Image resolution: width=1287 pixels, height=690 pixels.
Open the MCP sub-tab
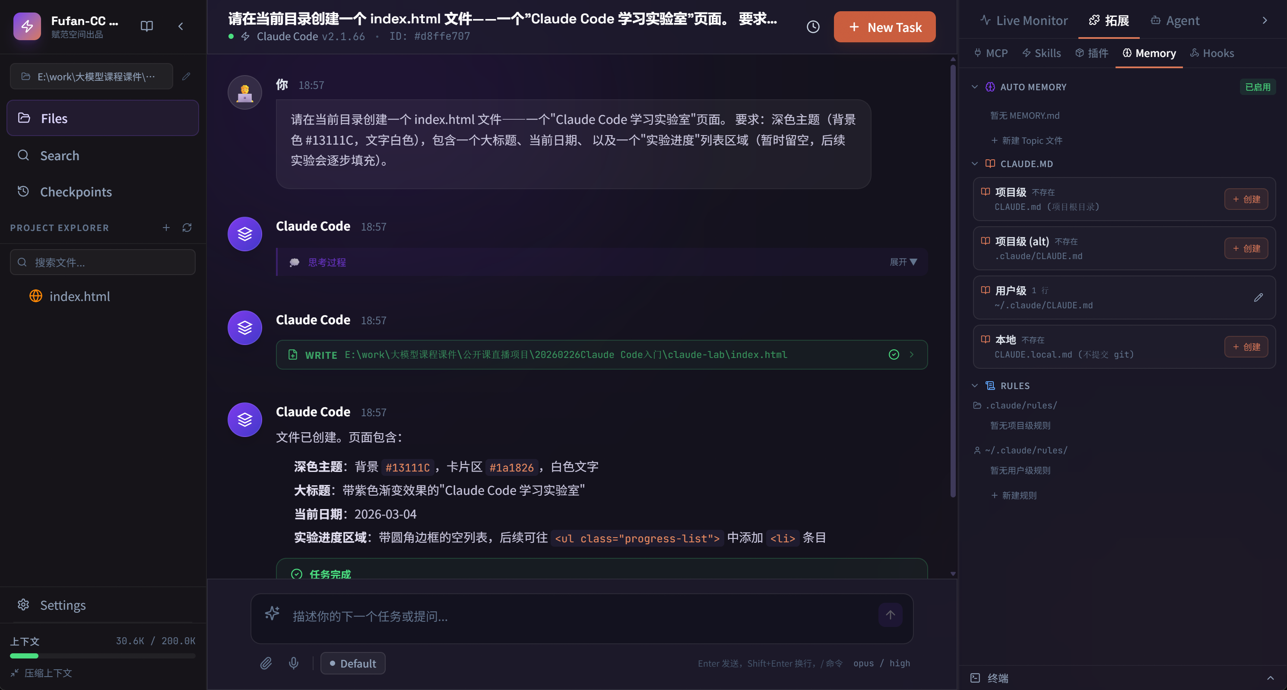991,53
